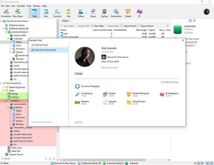Image resolution: width=214 pixels, height=165 pixels.
Task: Open the File menu
Action: click(x=3, y=6)
